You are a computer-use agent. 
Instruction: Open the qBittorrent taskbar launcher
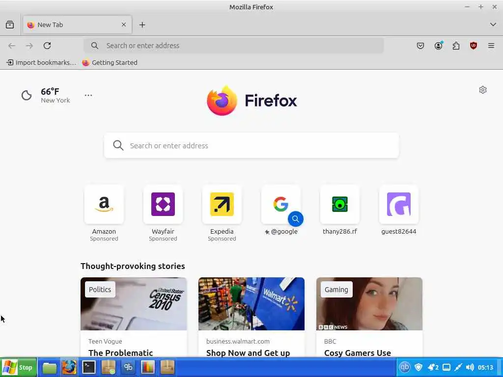point(128,367)
